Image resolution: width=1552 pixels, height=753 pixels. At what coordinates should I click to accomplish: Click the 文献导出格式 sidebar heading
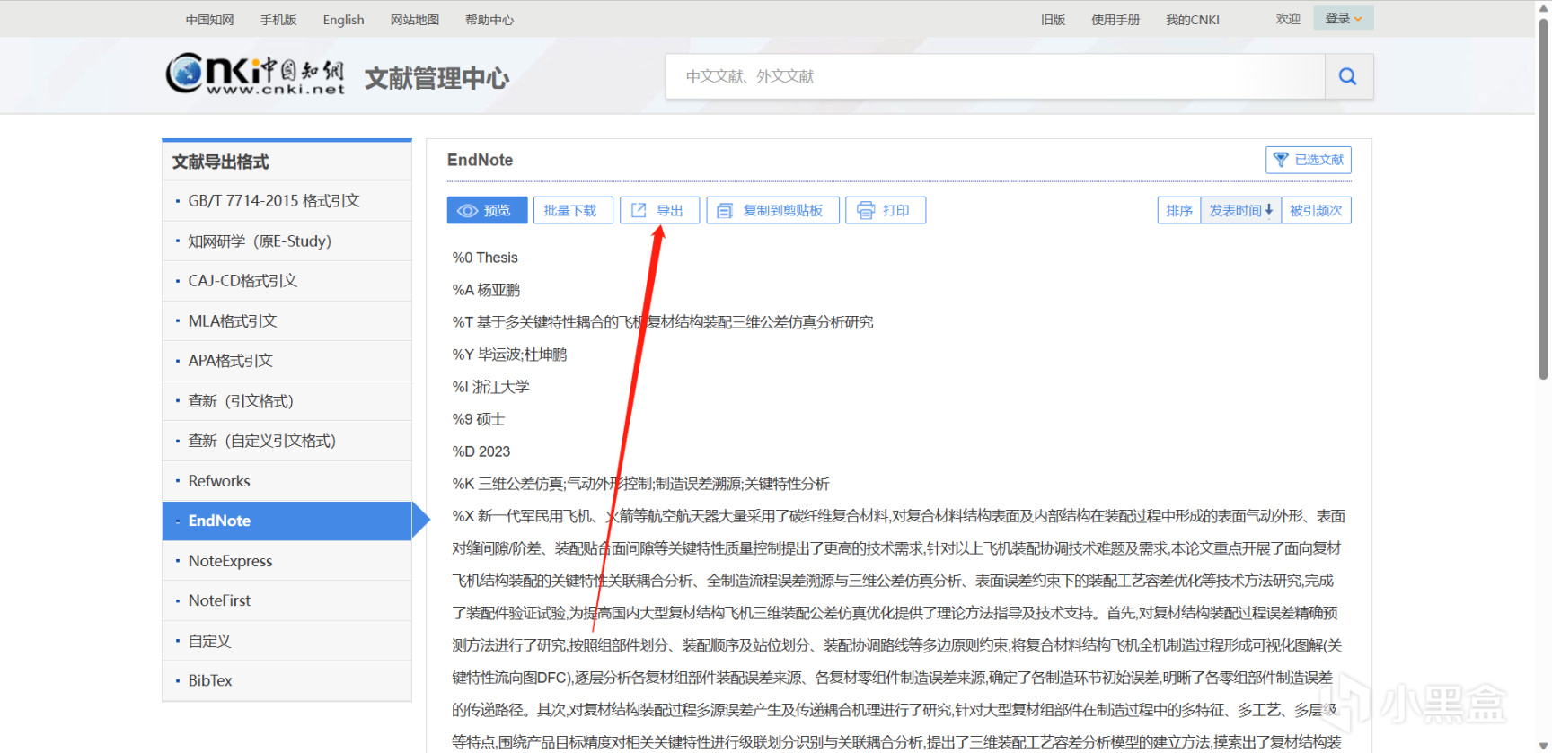click(x=221, y=162)
